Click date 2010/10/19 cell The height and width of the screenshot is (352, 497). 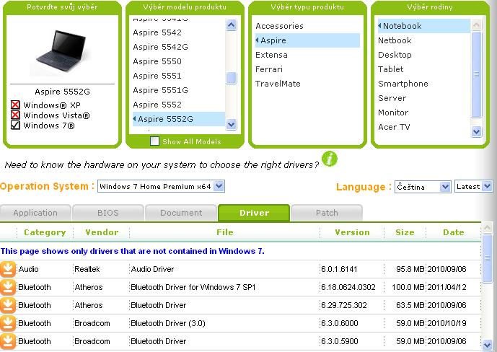click(447, 323)
